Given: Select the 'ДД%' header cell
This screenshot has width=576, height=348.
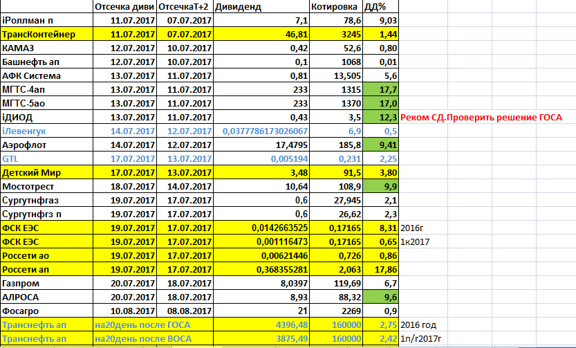Looking at the screenshot, I should tap(380, 7).
